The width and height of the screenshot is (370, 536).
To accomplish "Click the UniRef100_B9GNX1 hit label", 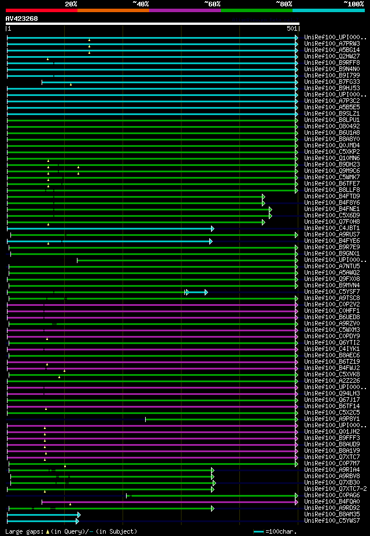I will (x=332, y=254).
